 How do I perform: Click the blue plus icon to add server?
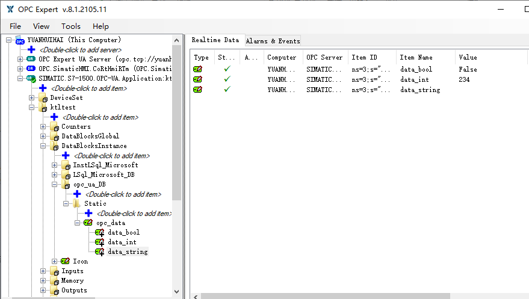31,49
